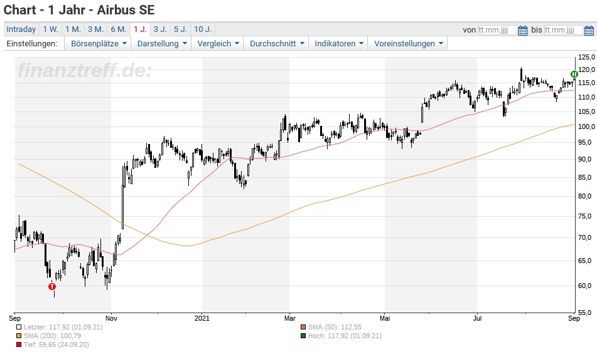Select the 1 M. time range tab
This screenshot has height=352, width=597.
click(73, 29)
